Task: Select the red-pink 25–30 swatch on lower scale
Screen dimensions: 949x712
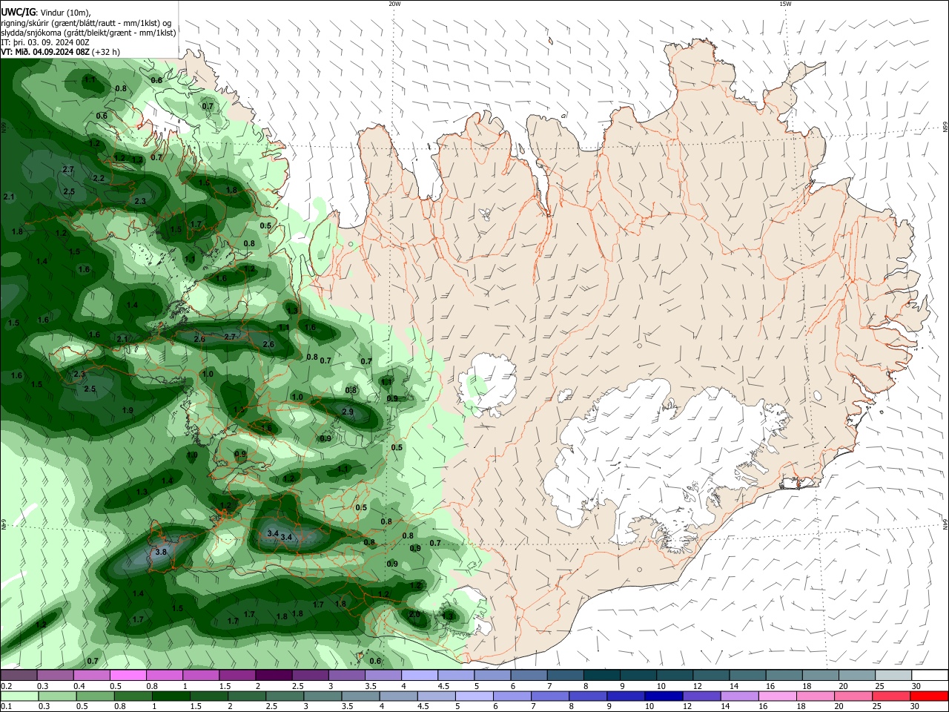Action: (890, 696)
